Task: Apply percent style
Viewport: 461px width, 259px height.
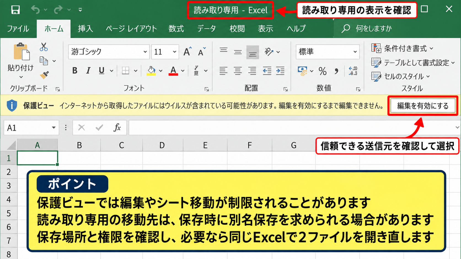Action: [323, 71]
